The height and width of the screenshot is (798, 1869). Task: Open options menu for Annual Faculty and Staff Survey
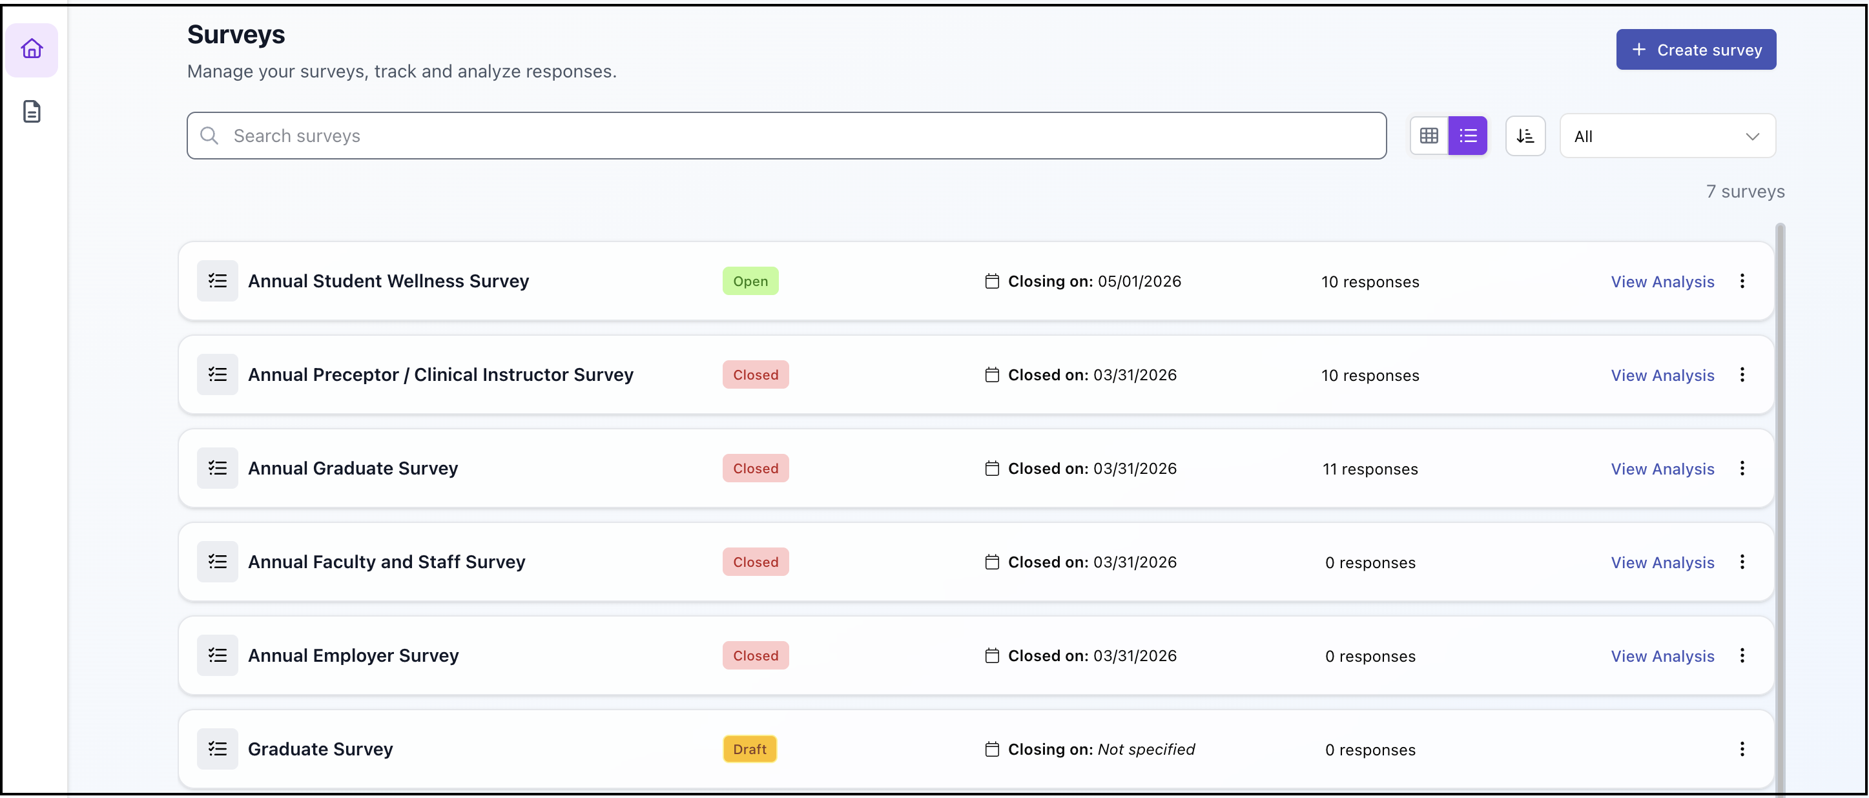click(1741, 562)
